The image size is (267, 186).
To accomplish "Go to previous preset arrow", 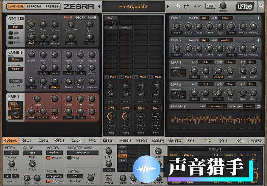I will pos(99,6).
